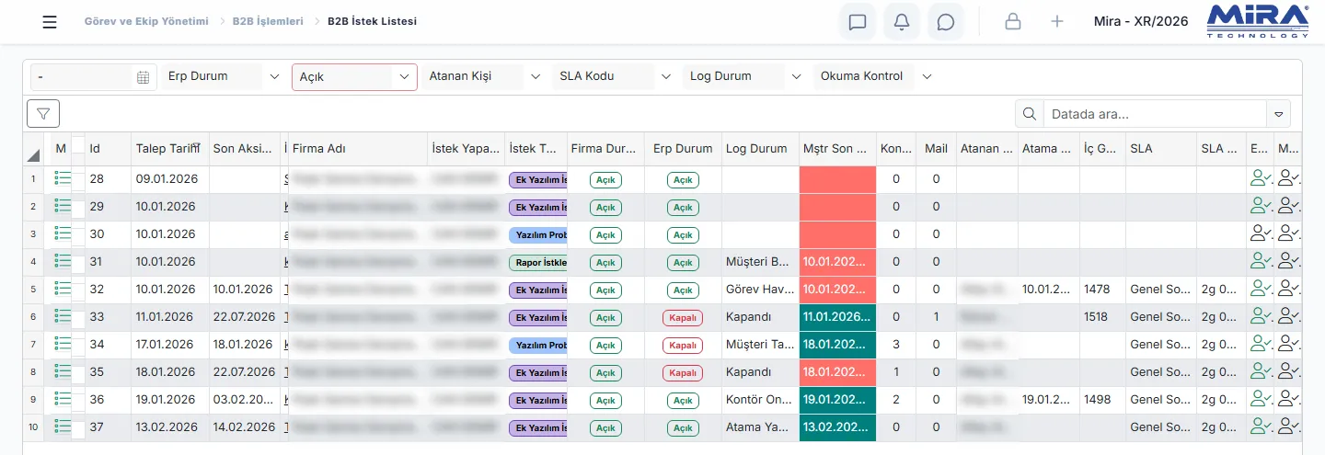Click the Mira - XR/2026 account label
Screen dimensions: 1325x455
click(x=1141, y=21)
